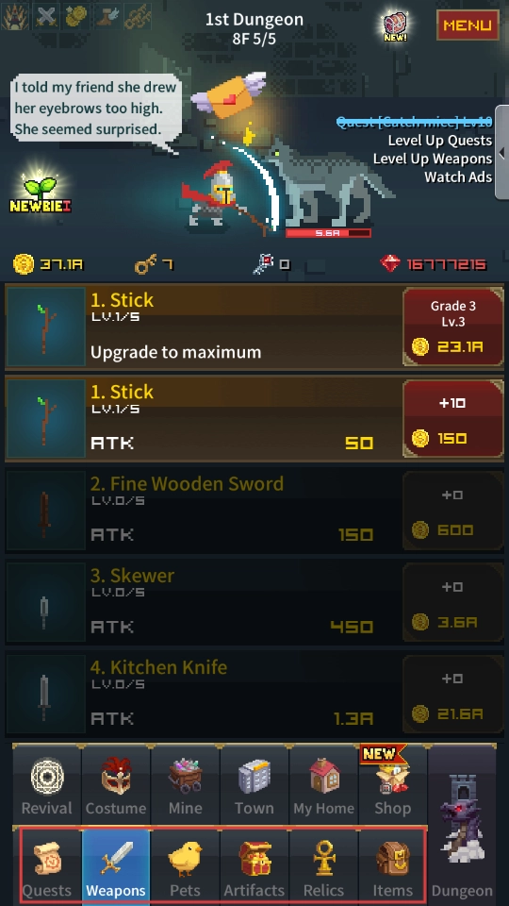This screenshot has height=906, width=509.
Task: Open the red MENU button
Action: (x=468, y=25)
